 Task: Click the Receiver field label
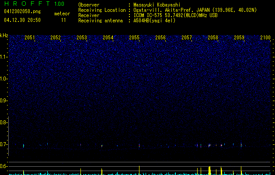[89, 15]
